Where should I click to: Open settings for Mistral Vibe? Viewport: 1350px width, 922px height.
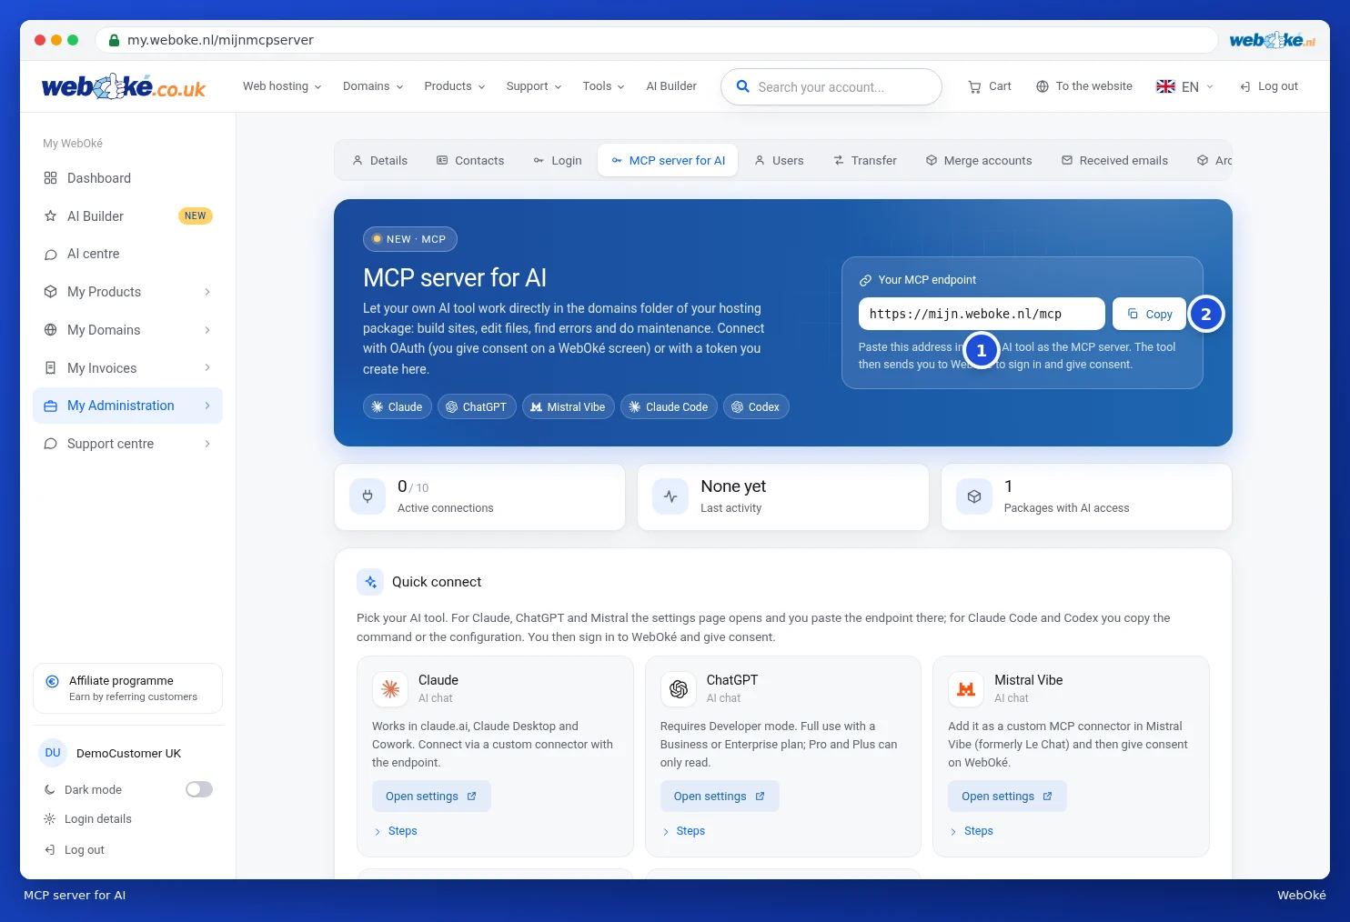coord(1007,797)
